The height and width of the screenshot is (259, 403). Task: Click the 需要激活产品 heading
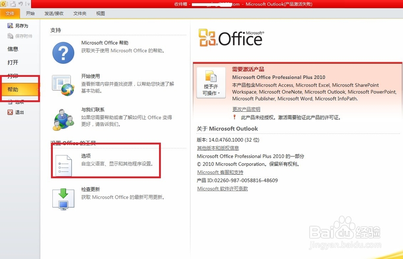click(x=248, y=69)
